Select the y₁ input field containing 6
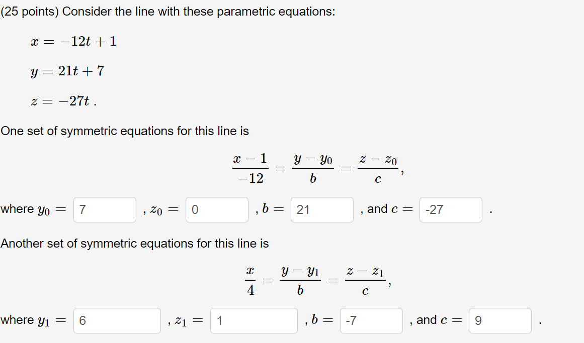 click(x=117, y=320)
